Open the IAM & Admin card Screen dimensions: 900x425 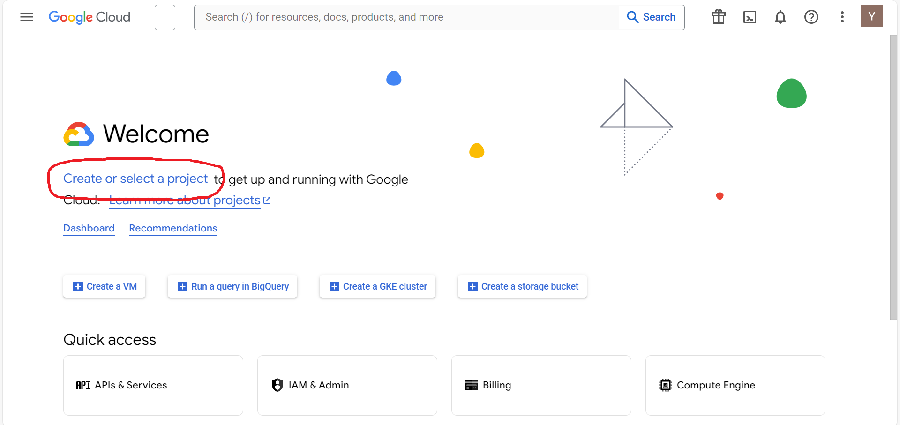click(347, 385)
